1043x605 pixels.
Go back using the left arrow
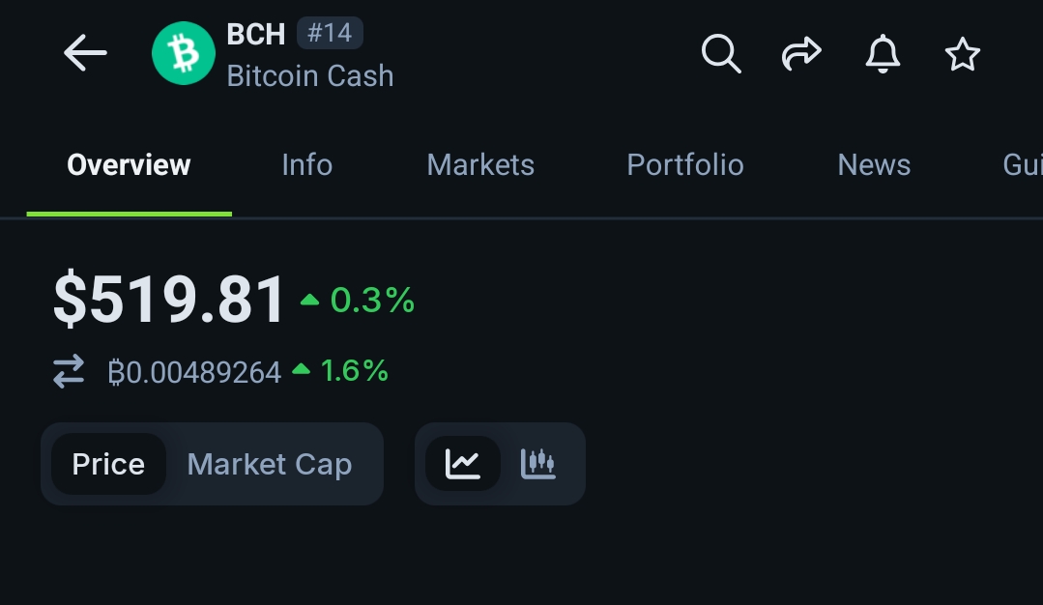[85, 53]
